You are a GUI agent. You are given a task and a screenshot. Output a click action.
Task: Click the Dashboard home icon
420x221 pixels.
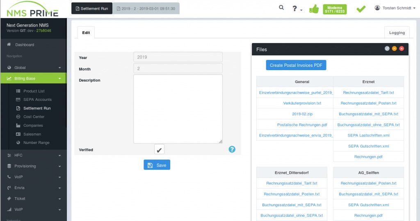[x=9, y=44]
